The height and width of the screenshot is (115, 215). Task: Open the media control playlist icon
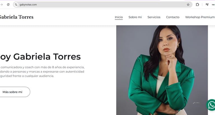[x=207, y=4]
